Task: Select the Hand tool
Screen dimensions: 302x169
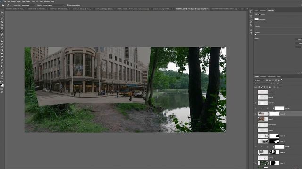Action: click(x=2, y=73)
